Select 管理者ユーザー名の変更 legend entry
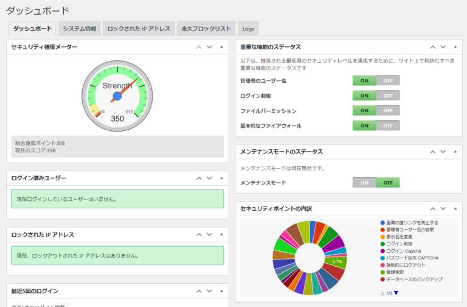 click(407, 230)
